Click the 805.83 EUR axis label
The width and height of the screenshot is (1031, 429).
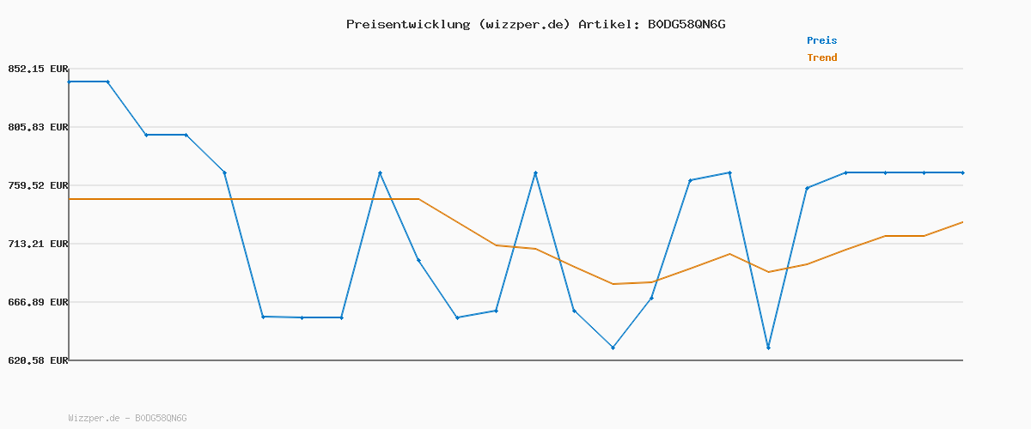click(38, 127)
